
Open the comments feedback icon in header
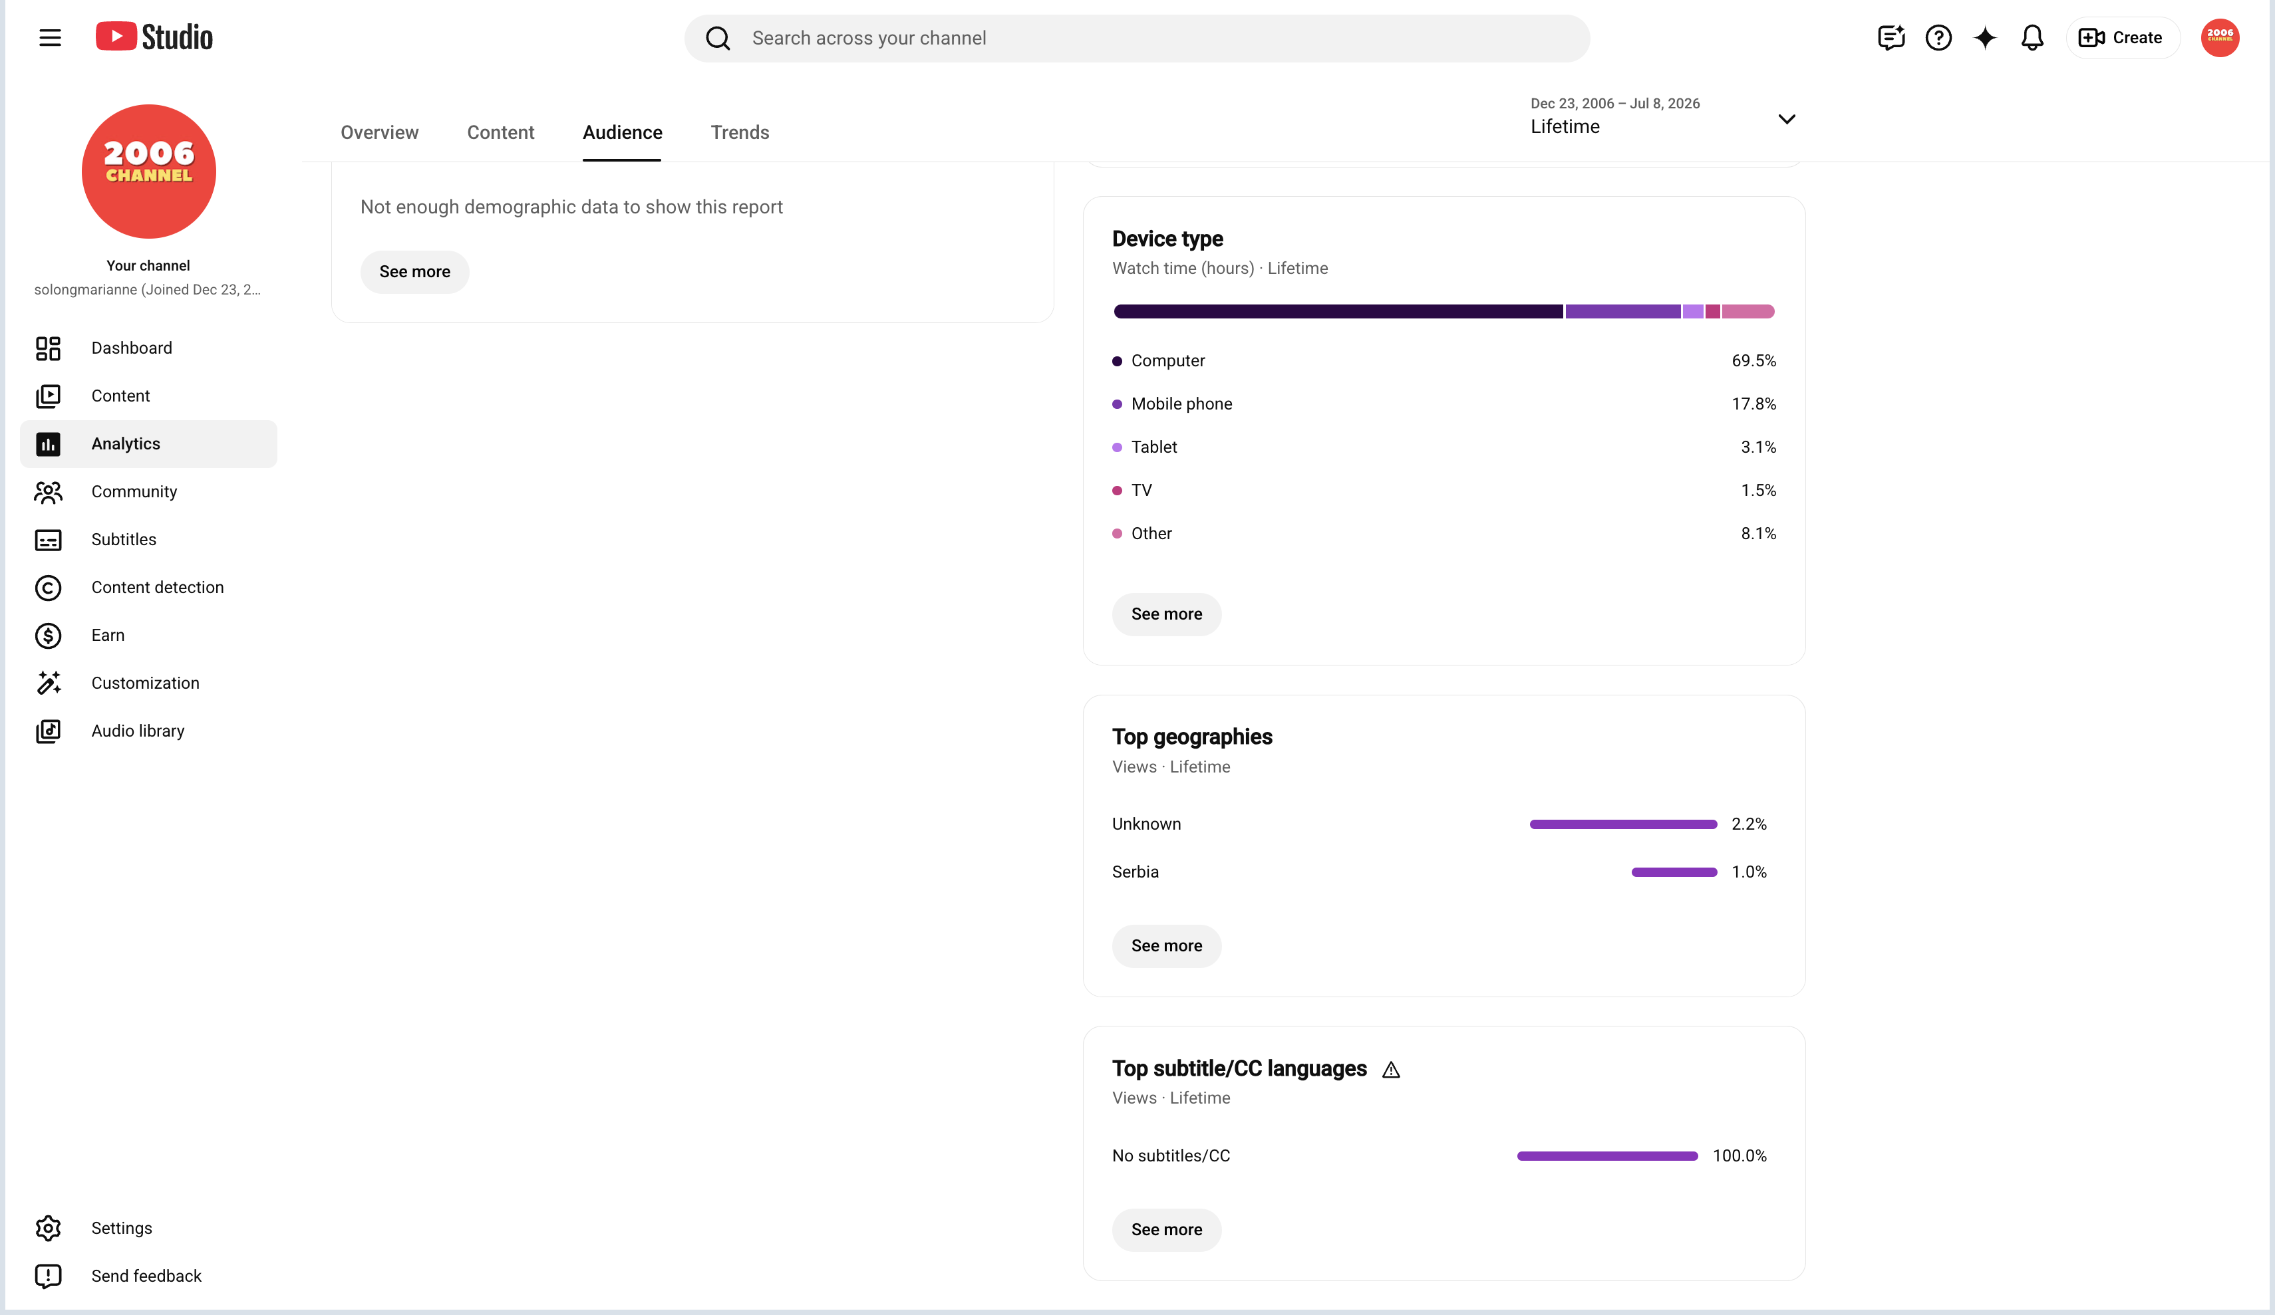click(1891, 38)
